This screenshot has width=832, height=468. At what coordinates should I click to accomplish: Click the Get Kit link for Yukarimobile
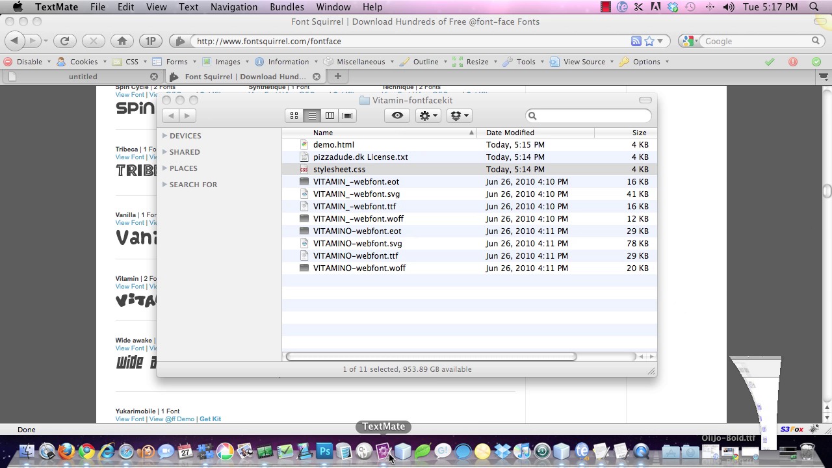[x=210, y=419]
